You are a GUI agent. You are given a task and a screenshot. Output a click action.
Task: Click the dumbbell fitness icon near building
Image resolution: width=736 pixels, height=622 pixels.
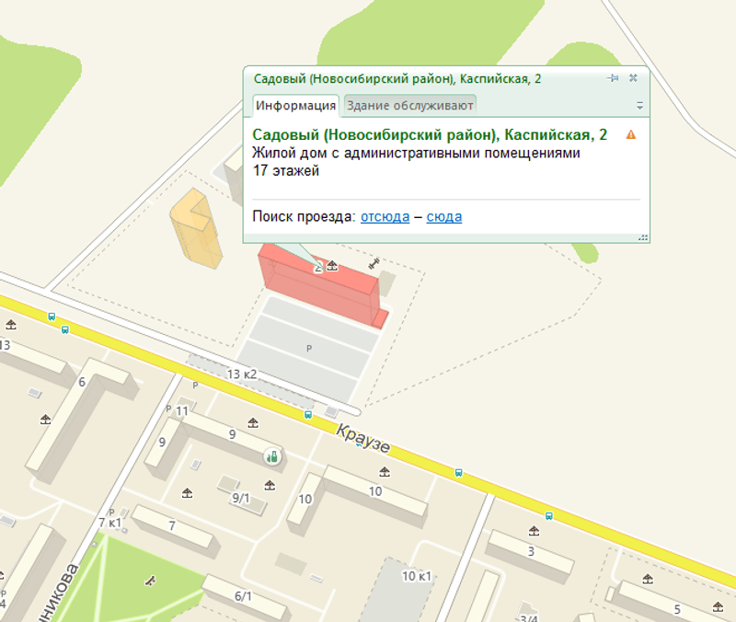(374, 264)
